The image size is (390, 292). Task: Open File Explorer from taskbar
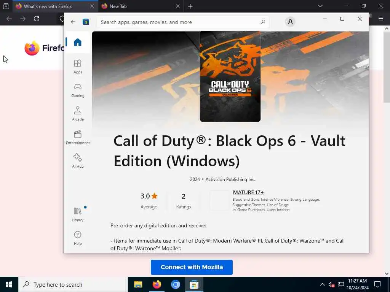(x=138, y=284)
